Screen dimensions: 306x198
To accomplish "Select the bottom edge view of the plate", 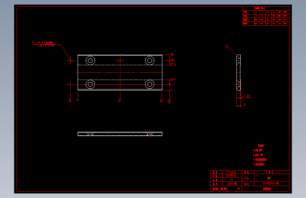I will pos(120,134).
